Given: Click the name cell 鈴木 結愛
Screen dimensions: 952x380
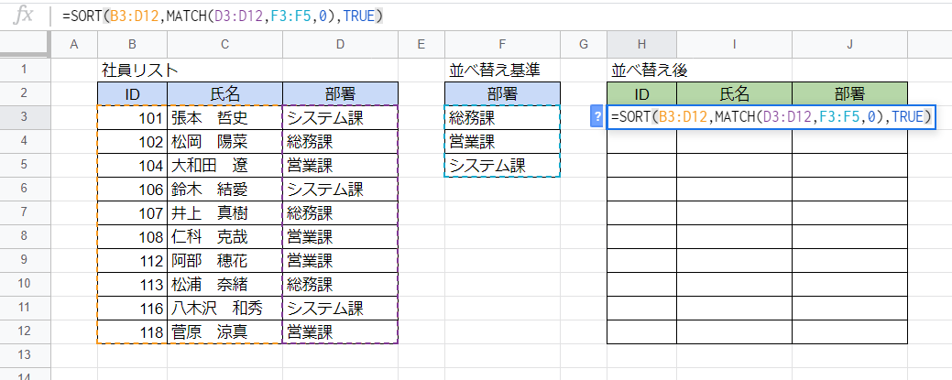Looking at the screenshot, I should pos(224,189).
